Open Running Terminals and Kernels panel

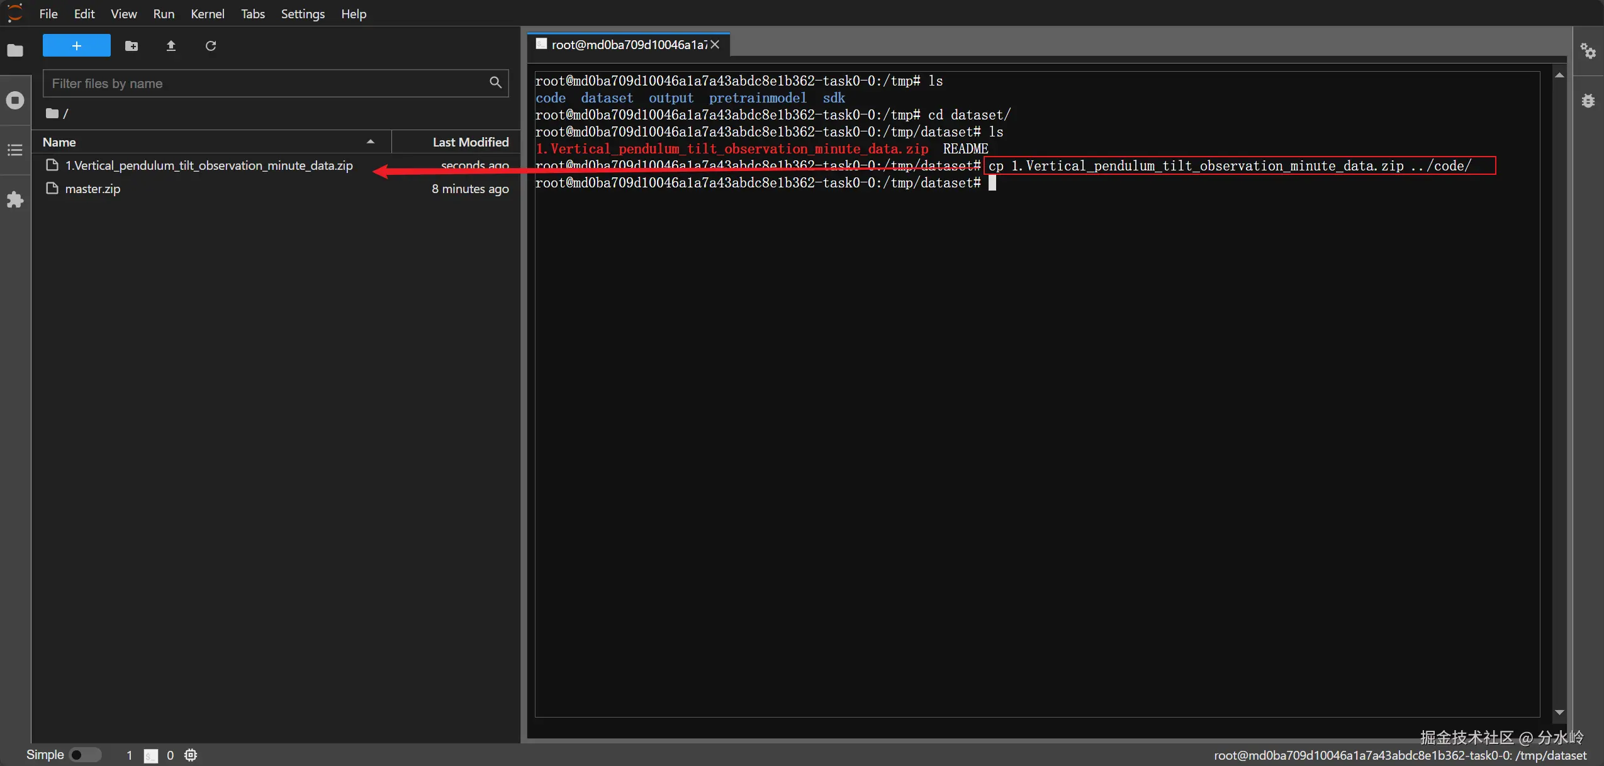point(15,100)
